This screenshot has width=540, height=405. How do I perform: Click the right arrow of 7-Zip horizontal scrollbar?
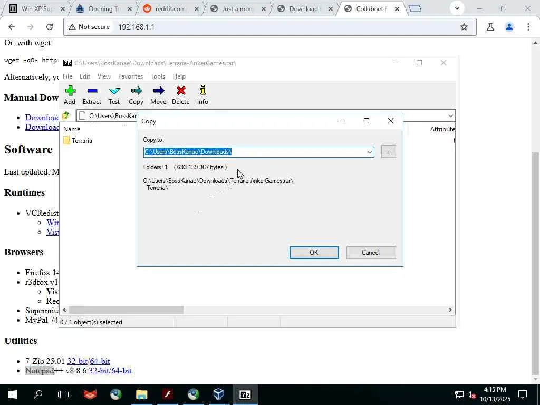click(450, 310)
